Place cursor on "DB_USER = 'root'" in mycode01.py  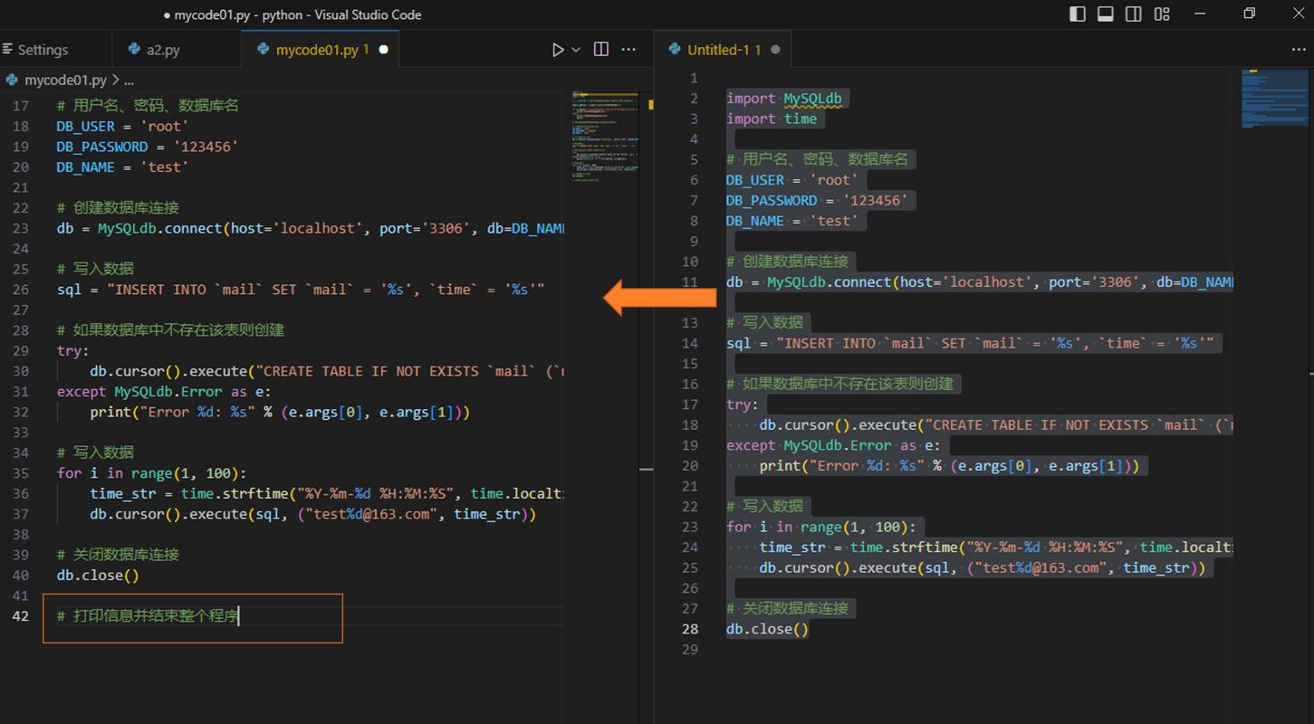122,126
